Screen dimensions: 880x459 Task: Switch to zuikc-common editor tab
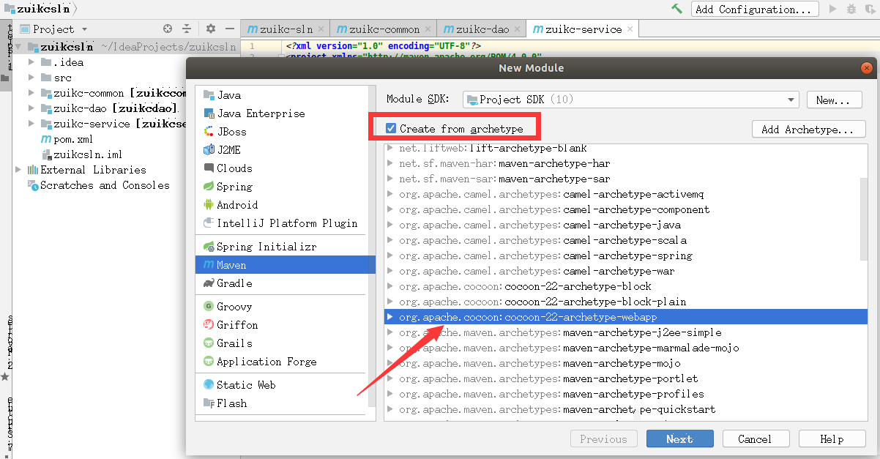[x=384, y=29]
